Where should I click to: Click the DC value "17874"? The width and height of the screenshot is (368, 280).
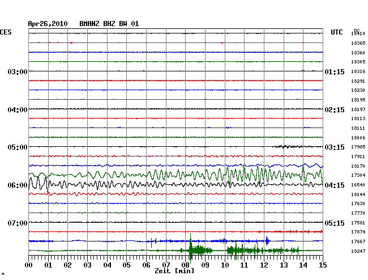[358, 232]
